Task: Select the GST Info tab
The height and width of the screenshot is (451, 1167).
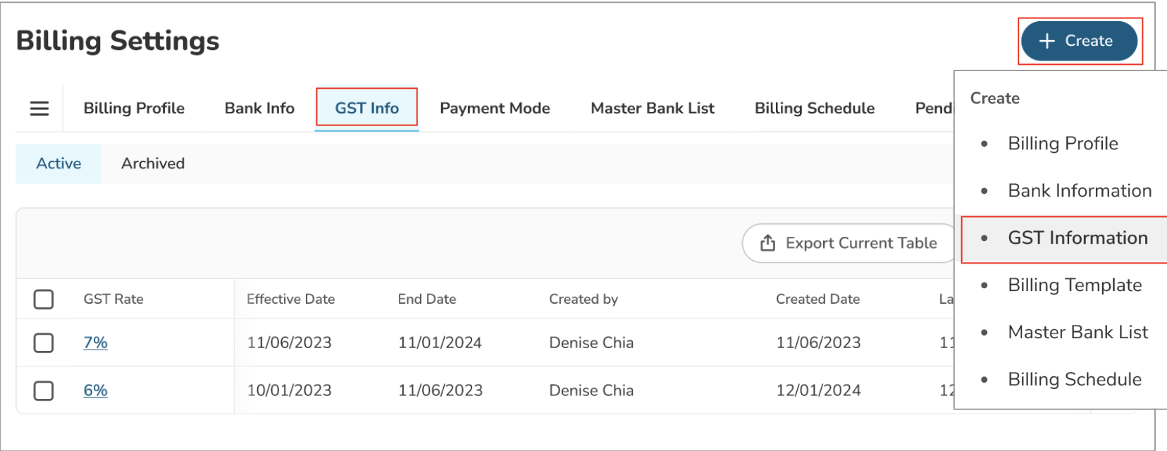Action: point(366,109)
